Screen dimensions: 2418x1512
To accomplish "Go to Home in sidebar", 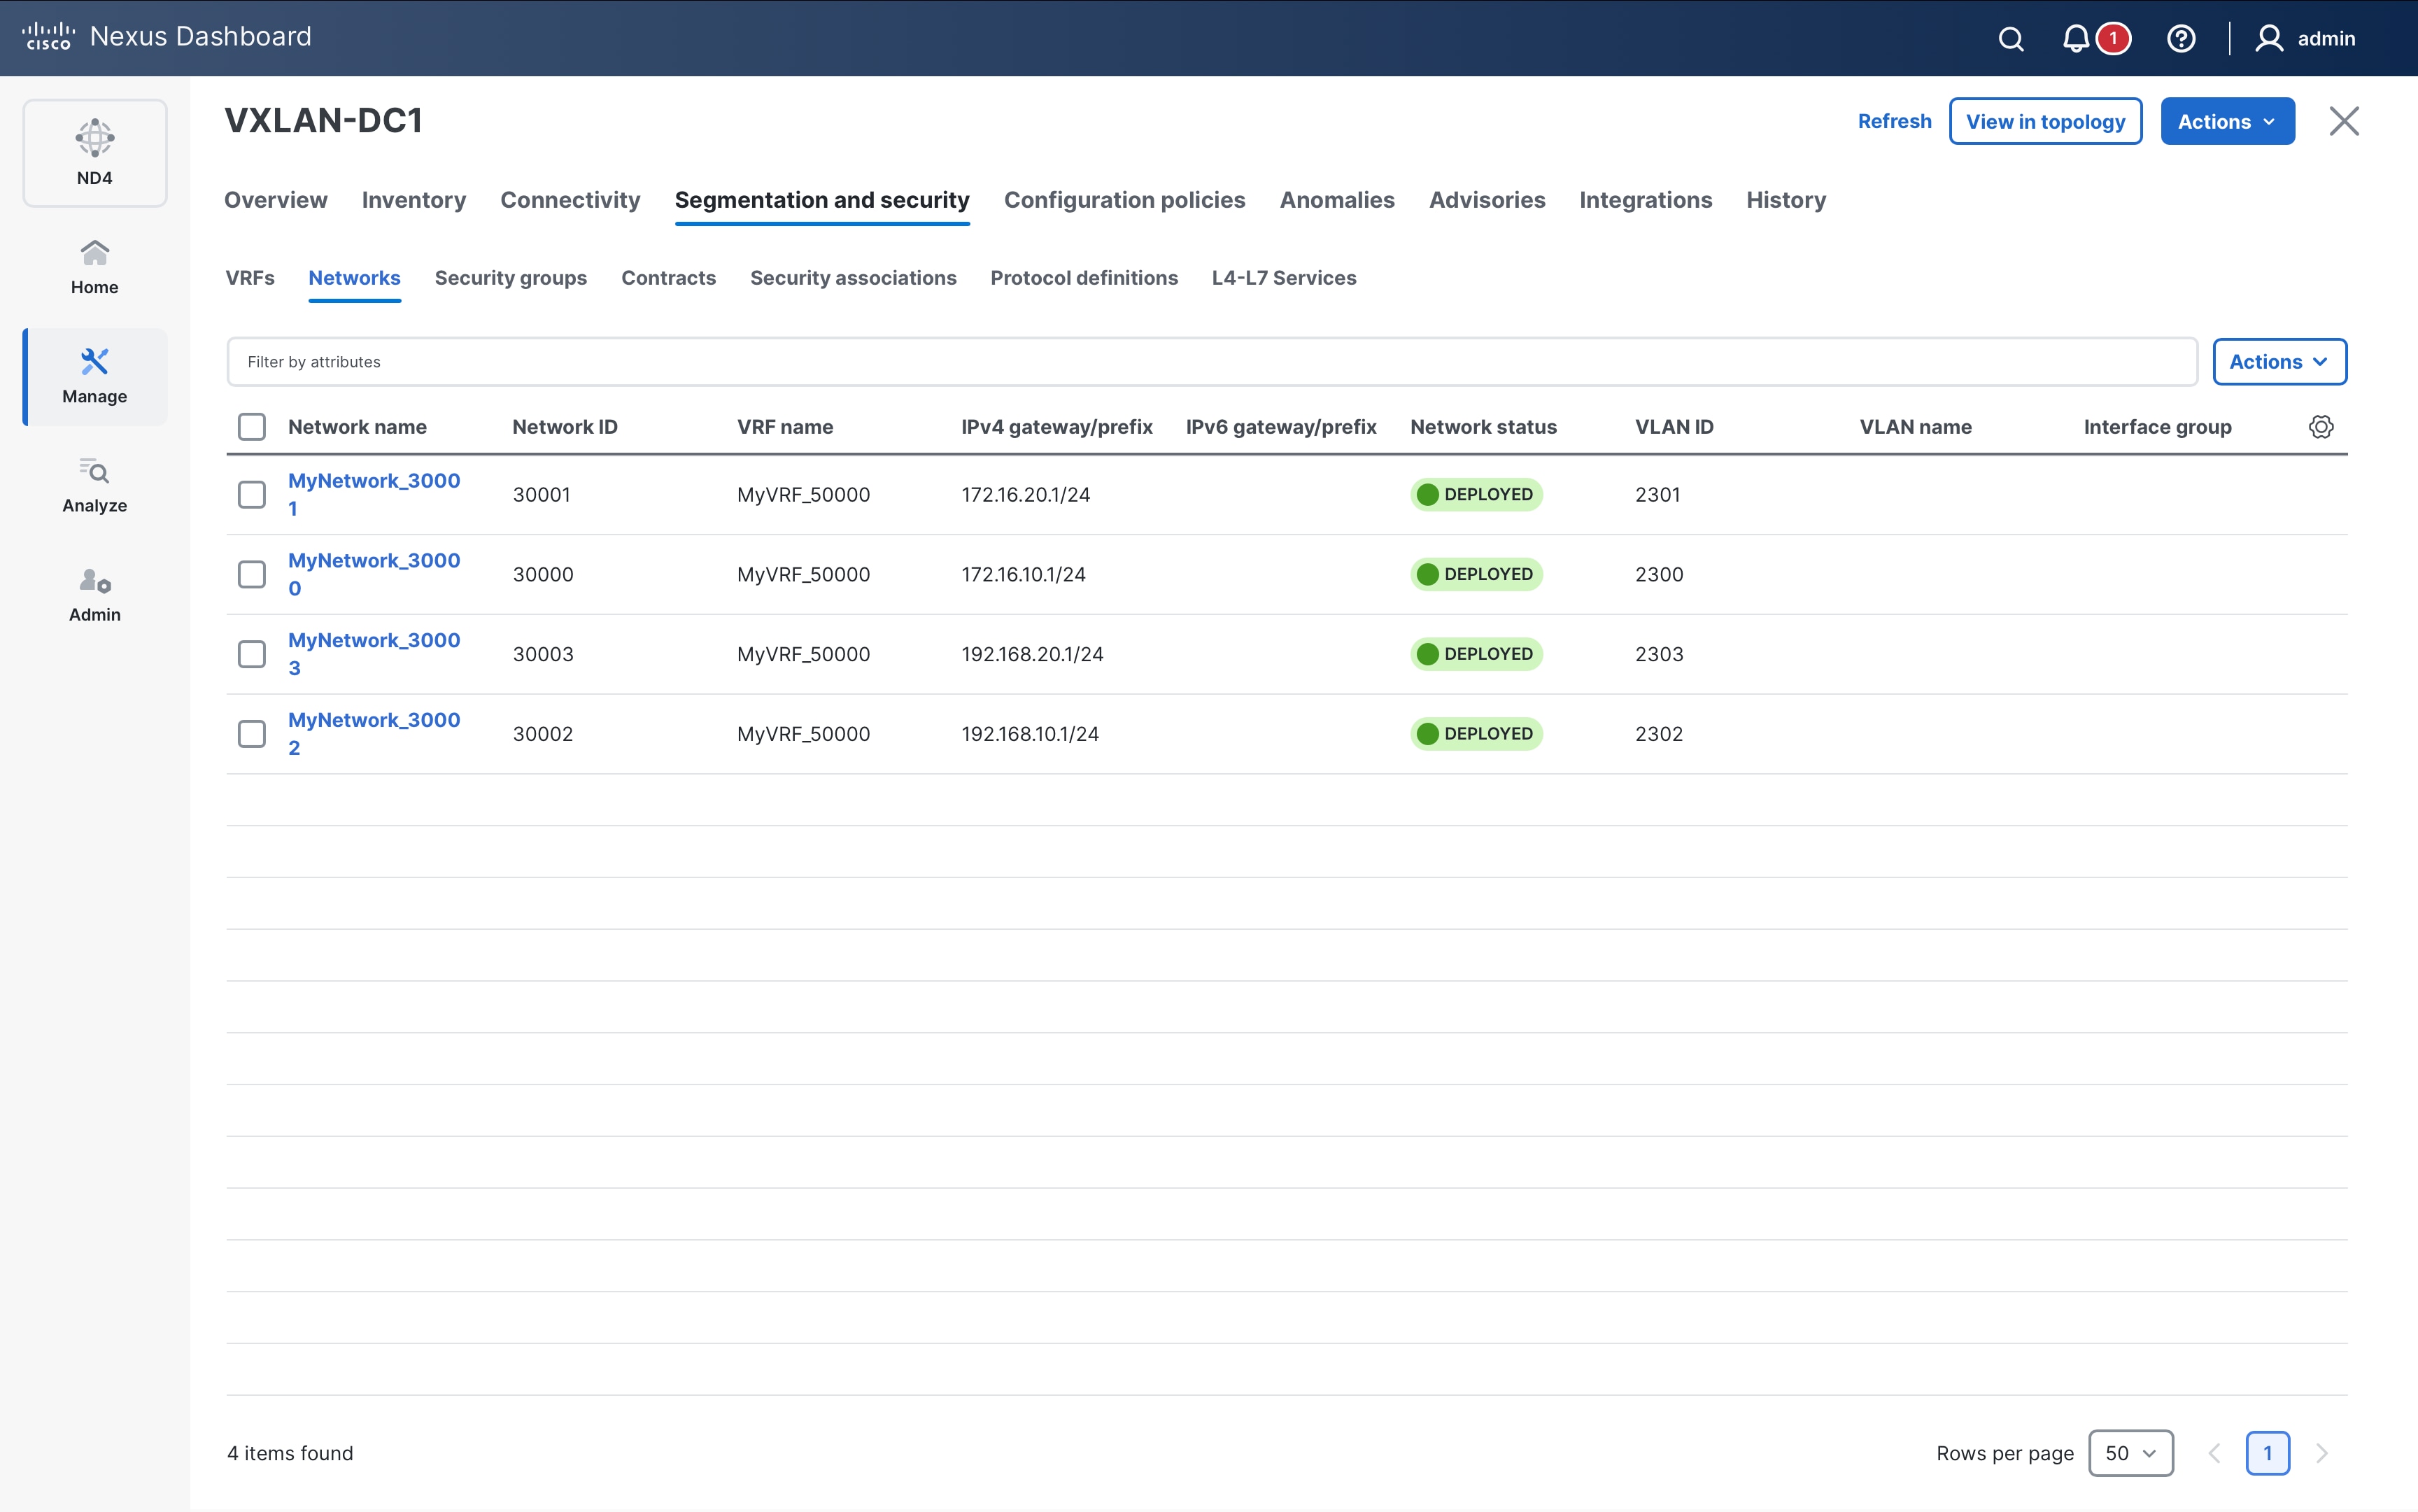I will [95, 267].
